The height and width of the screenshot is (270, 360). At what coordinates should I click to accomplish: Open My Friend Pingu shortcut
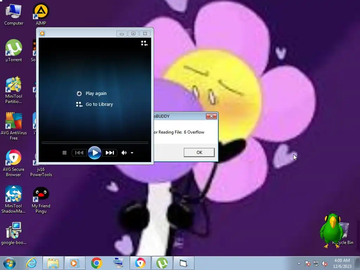pos(41,200)
